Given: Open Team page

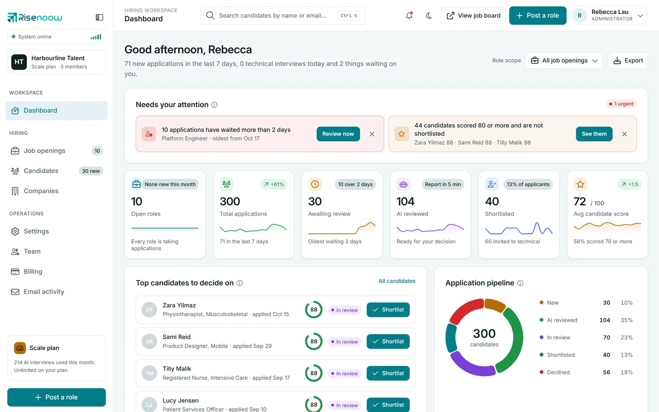Looking at the screenshot, I should click(x=56, y=252).
